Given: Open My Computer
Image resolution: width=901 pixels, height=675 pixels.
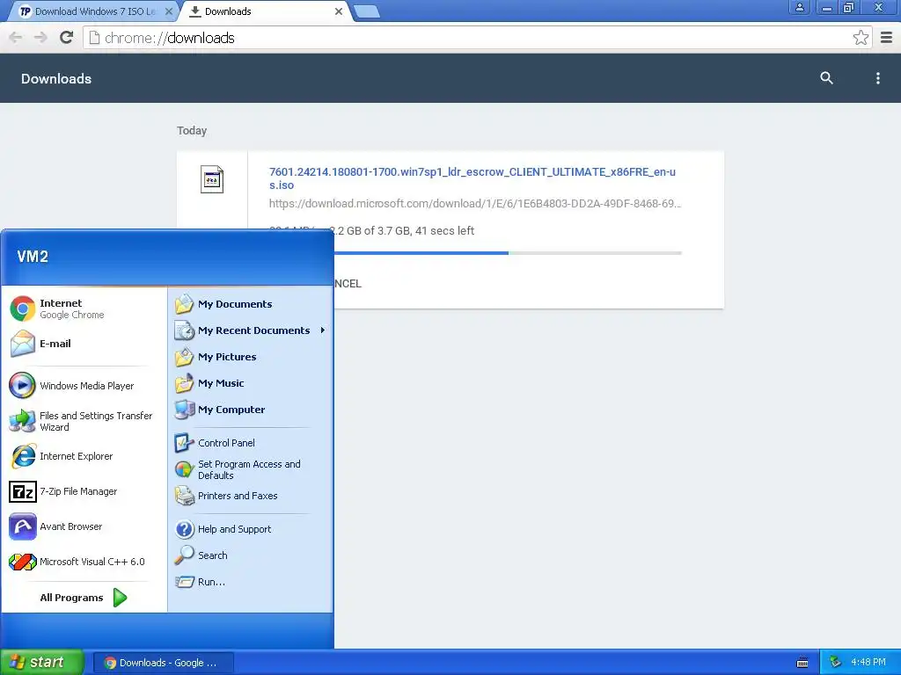Looking at the screenshot, I should pos(251,410).
